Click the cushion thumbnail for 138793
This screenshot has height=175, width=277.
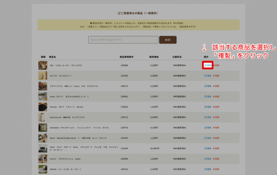(43, 127)
